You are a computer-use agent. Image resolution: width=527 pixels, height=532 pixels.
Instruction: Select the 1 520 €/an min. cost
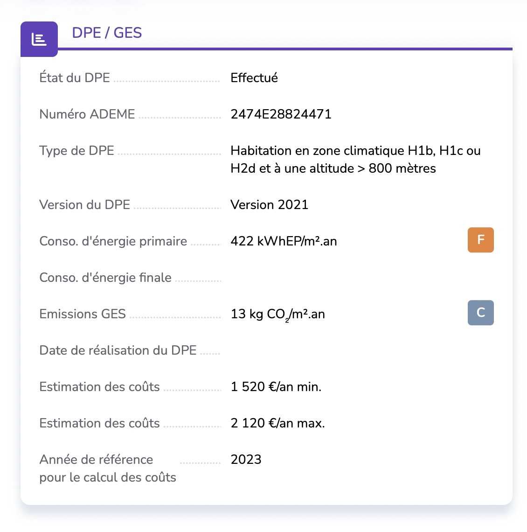pos(276,387)
